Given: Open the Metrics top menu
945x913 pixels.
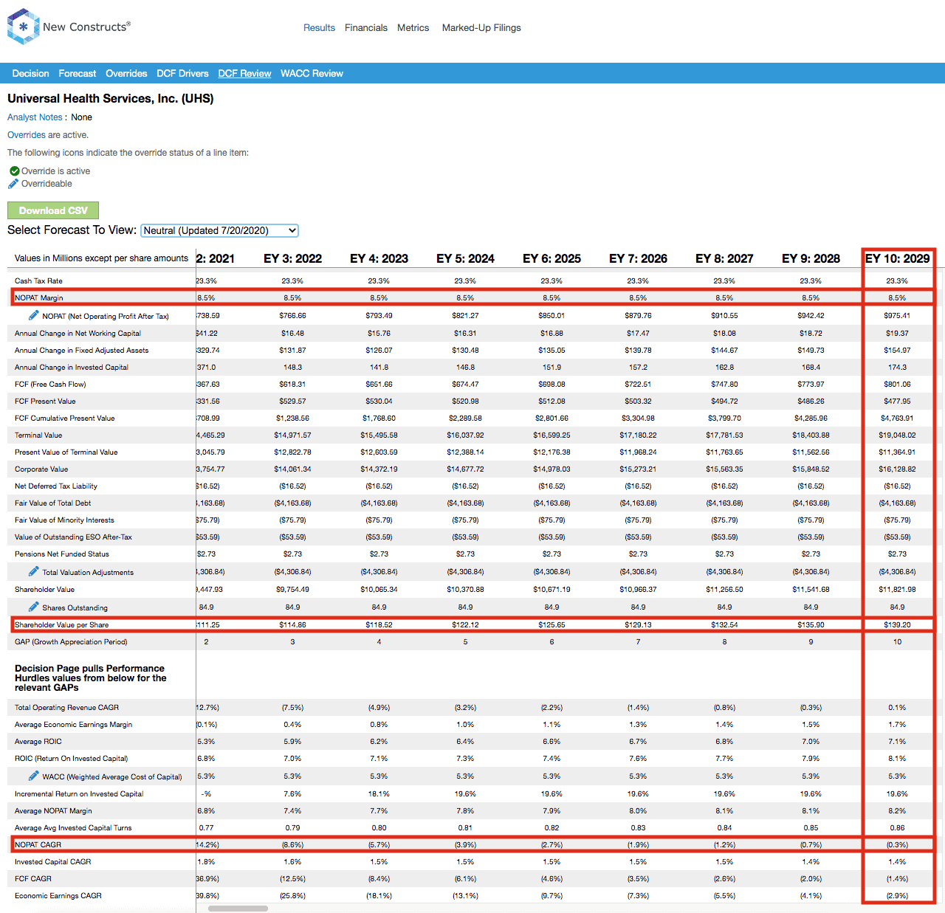Looking at the screenshot, I should 413,27.
